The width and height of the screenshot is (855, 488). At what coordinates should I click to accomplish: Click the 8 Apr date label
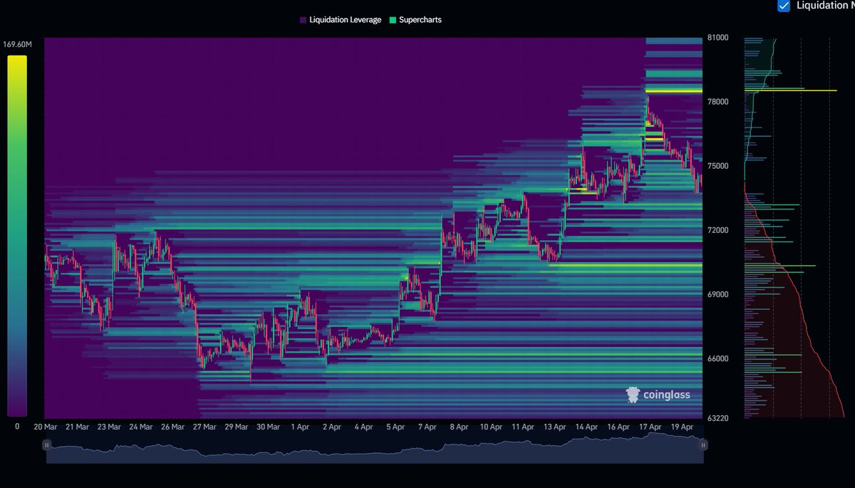[x=459, y=427]
